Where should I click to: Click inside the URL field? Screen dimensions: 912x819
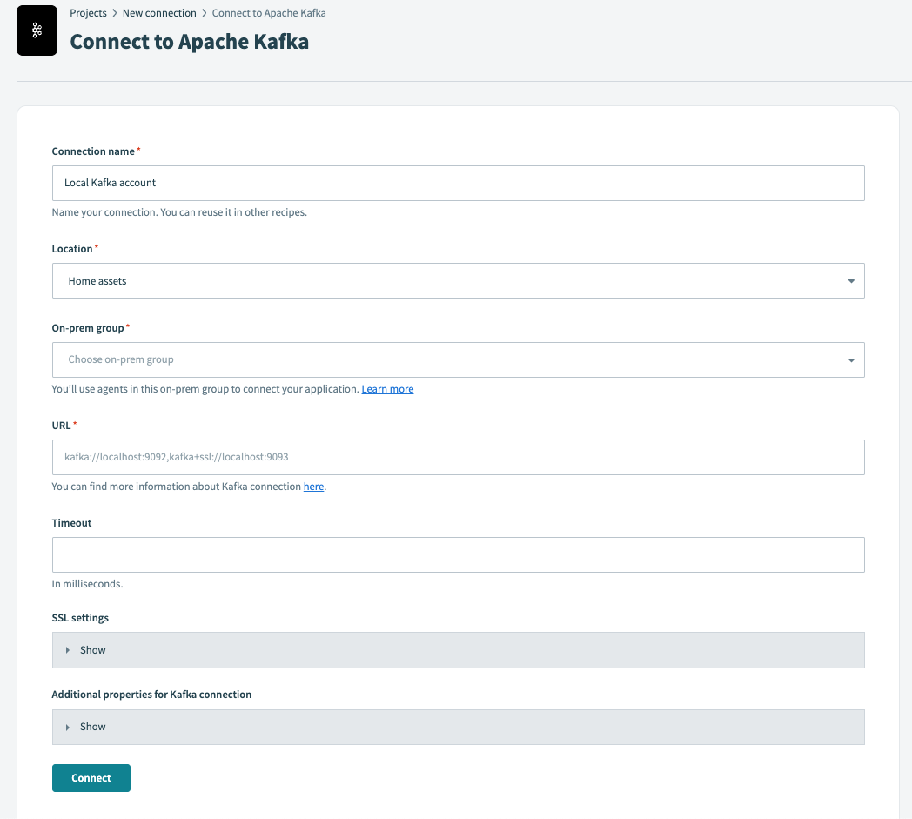point(459,457)
